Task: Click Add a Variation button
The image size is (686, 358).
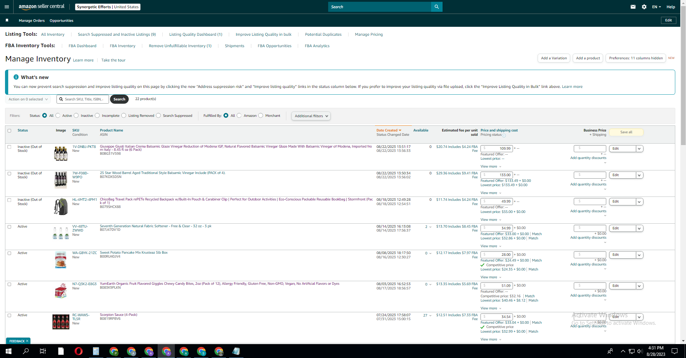Action: 554,58
